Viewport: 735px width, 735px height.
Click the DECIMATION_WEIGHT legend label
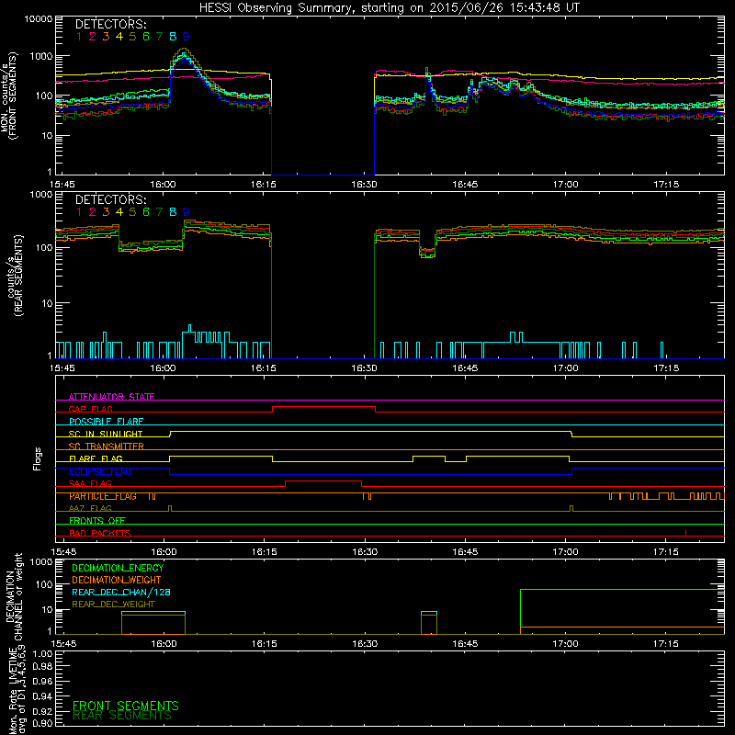click(117, 580)
